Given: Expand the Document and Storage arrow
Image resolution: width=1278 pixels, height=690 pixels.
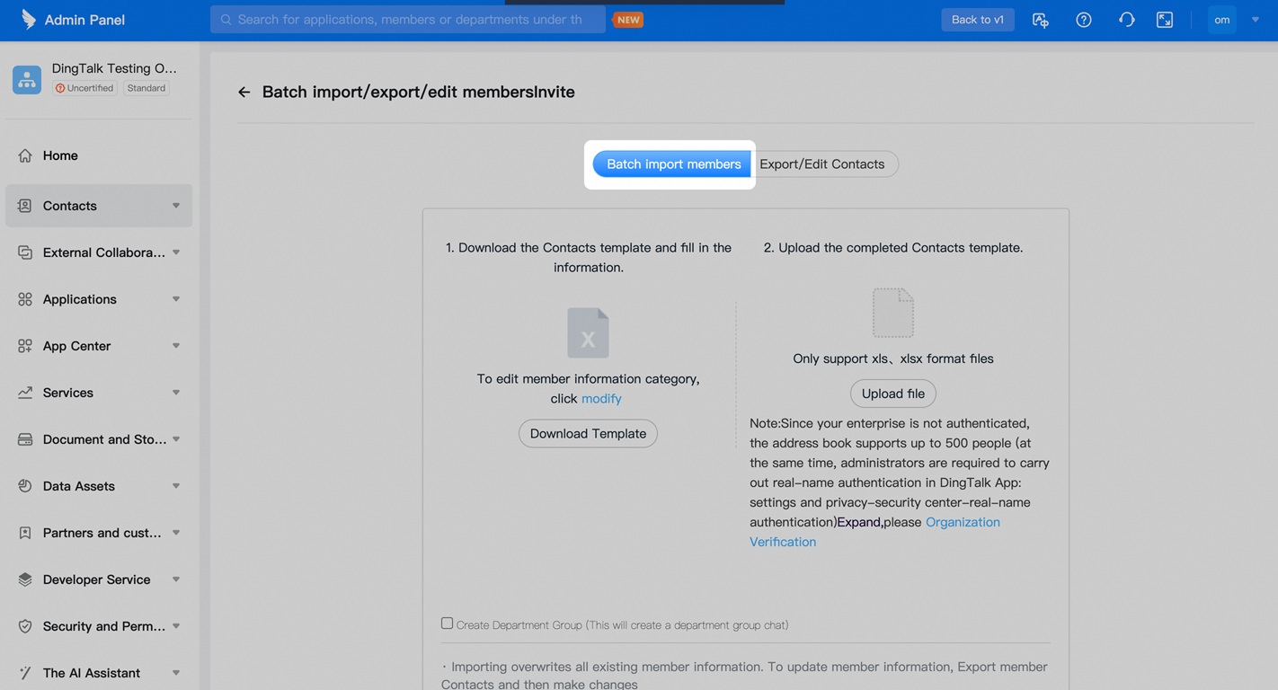Looking at the screenshot, I should point(176,439).
